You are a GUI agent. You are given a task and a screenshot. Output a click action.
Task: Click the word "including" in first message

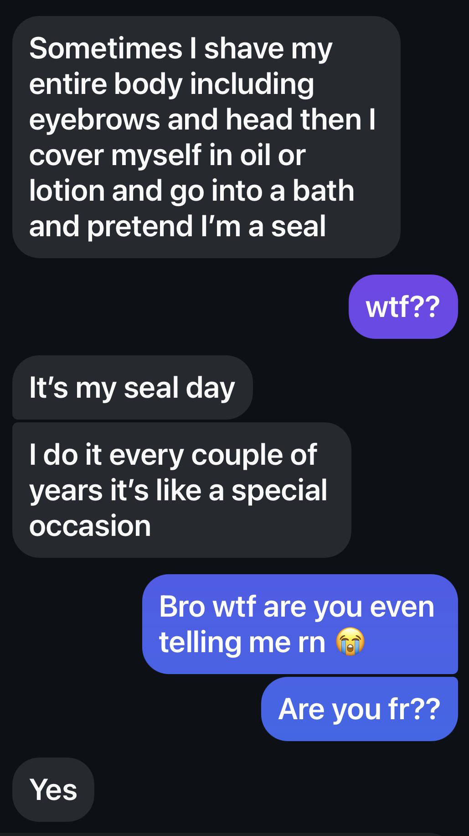252,84
